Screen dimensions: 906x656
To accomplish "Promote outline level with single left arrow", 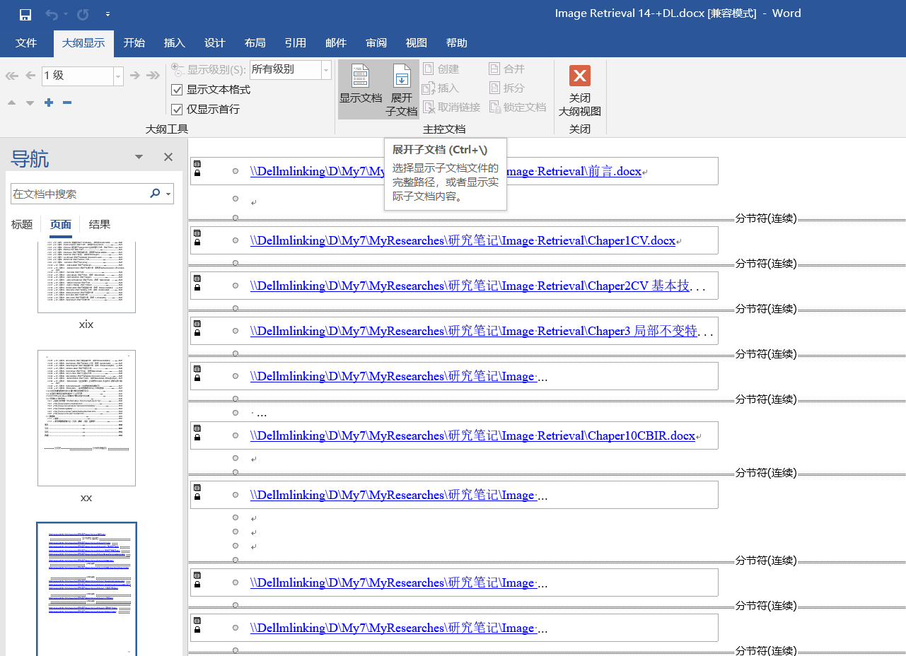I will 30,76.
